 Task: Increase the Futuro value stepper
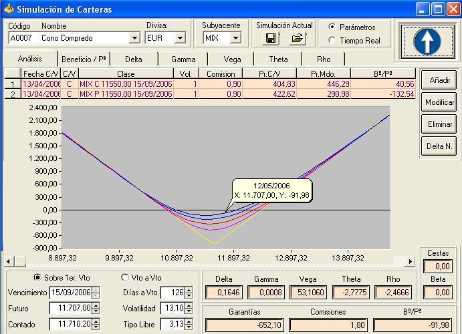[96, 305]
